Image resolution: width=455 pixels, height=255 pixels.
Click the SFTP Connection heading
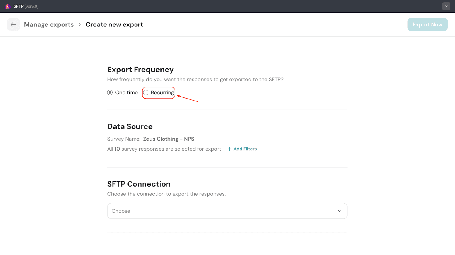pos(139,184)
